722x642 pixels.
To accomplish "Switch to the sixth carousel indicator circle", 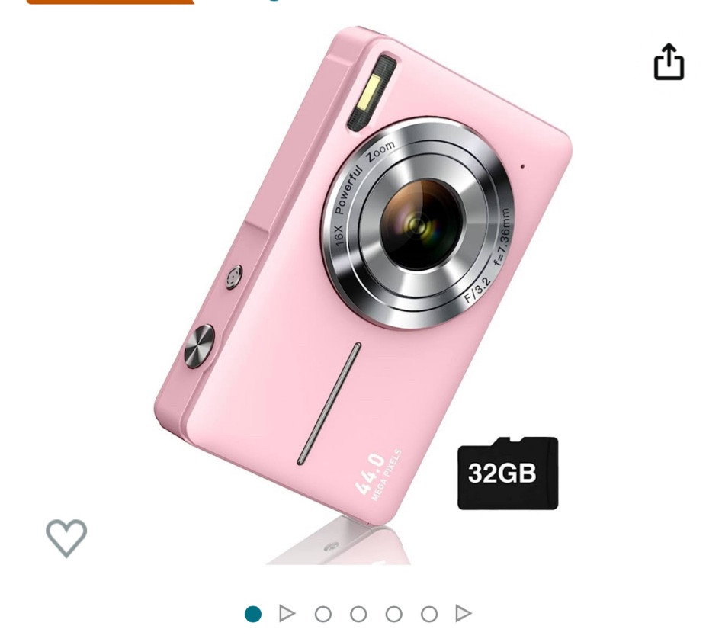I will [x=429, y=614].
